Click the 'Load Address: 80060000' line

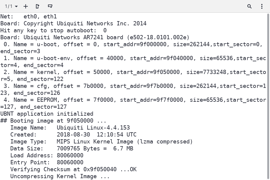point(47,156)
